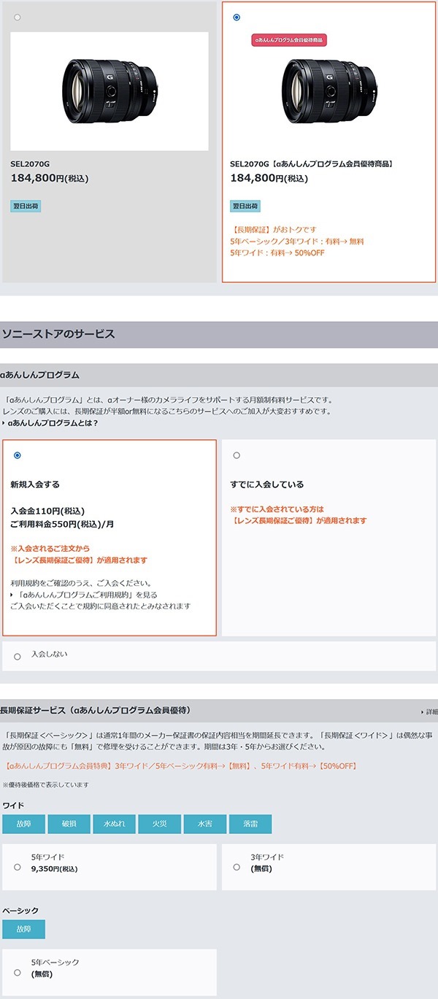The image size is (438, 999).
Task: Click the ソニーストアのサービス section heading
Action: 58,334
